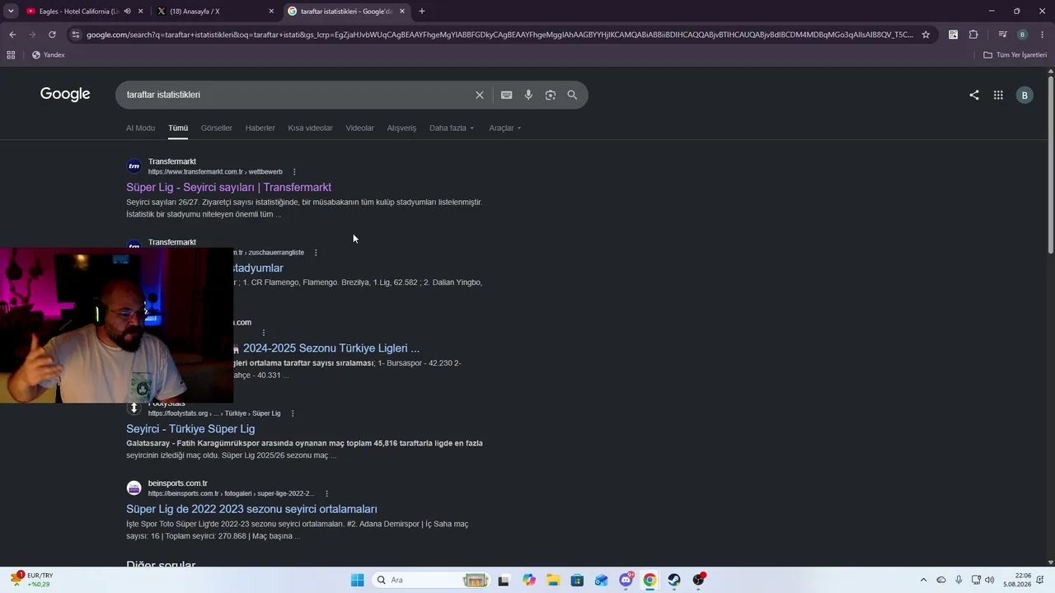Select the Tümü results tab
The image size is (1055, 593).
click(178, 128)
